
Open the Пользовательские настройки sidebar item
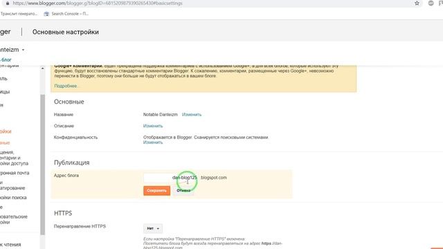(14, 219)
